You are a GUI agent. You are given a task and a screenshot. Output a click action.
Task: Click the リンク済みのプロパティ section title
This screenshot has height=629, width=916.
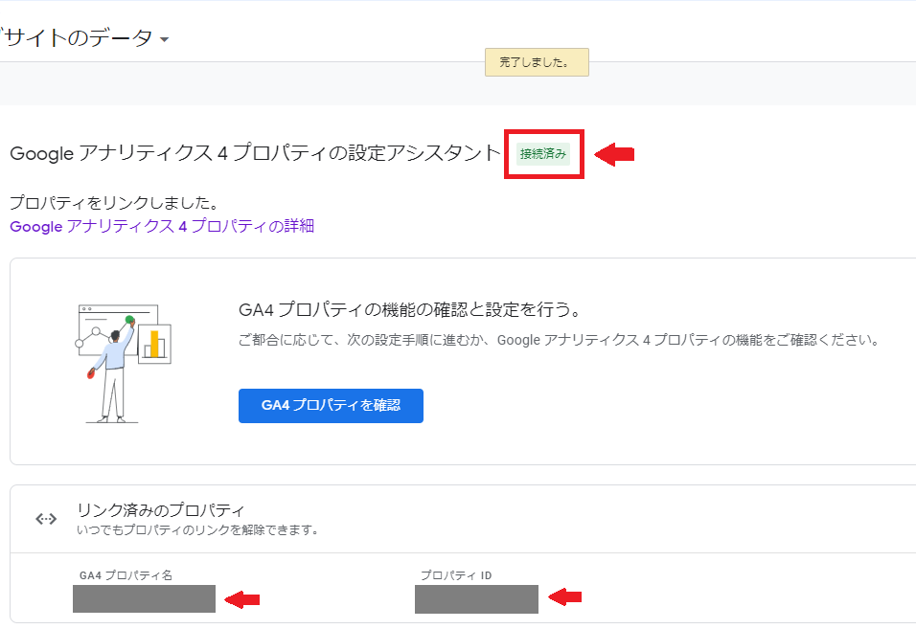point(161,510)
